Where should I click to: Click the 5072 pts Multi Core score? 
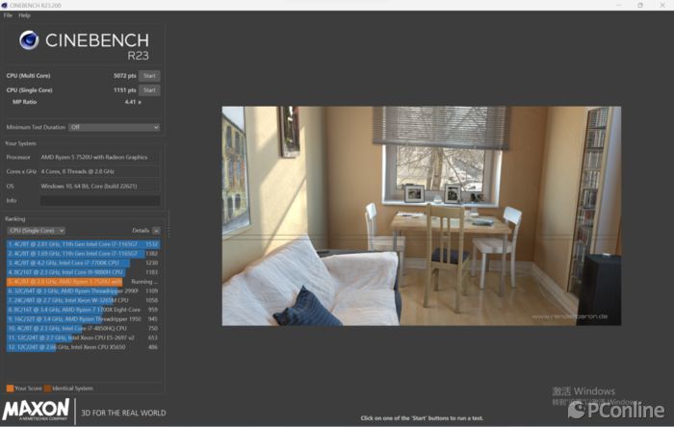[124, 76]
